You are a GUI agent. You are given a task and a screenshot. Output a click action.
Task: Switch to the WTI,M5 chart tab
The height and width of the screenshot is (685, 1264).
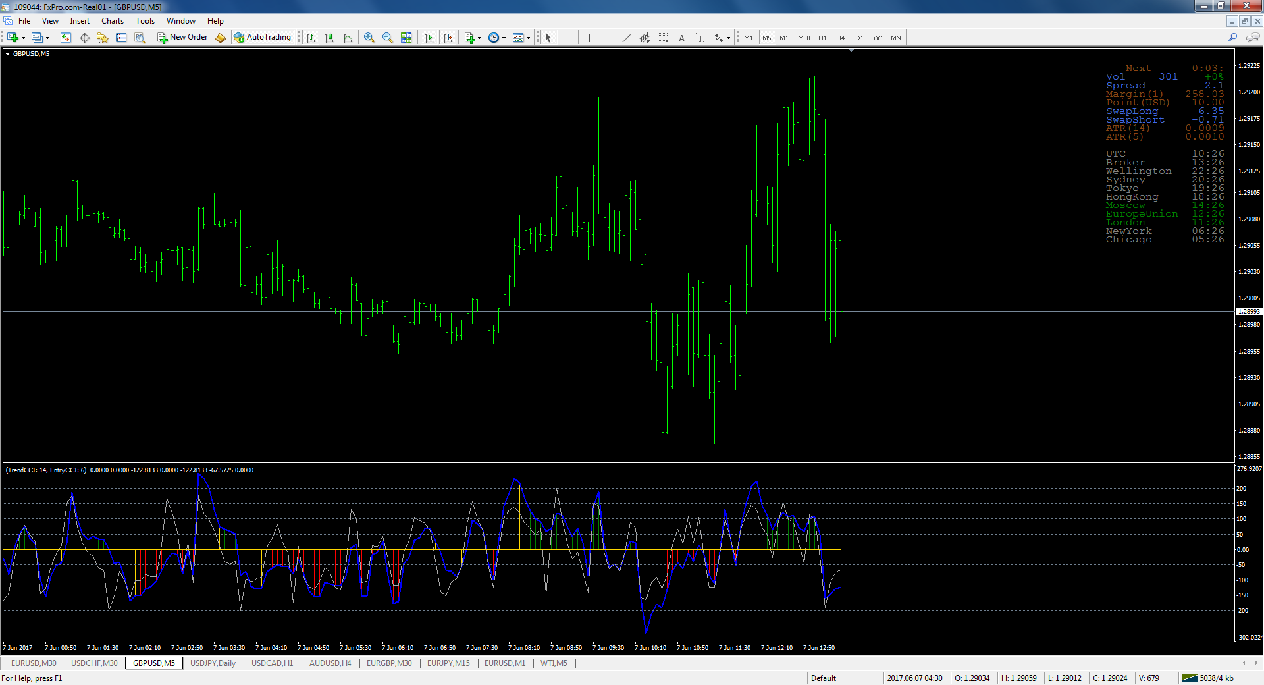[x=554, y=663]
